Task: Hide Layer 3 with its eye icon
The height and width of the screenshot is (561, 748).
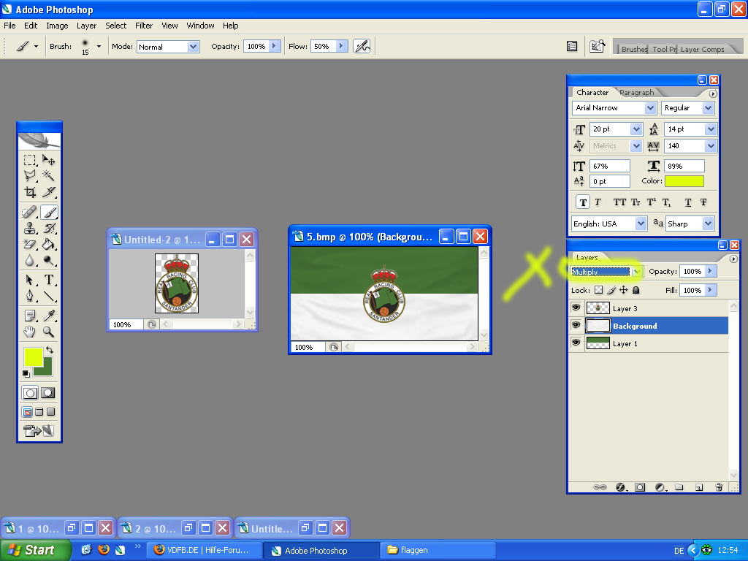Action: 576,308
